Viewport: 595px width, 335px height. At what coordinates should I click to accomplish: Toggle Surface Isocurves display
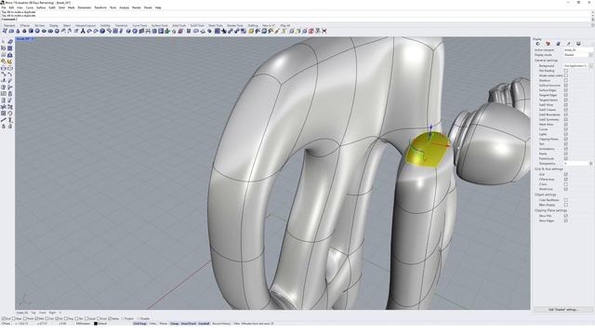tap(566, 86)
